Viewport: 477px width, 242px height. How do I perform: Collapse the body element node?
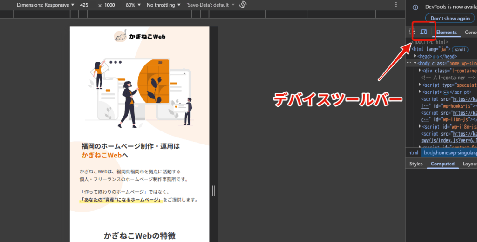point(415,63)
